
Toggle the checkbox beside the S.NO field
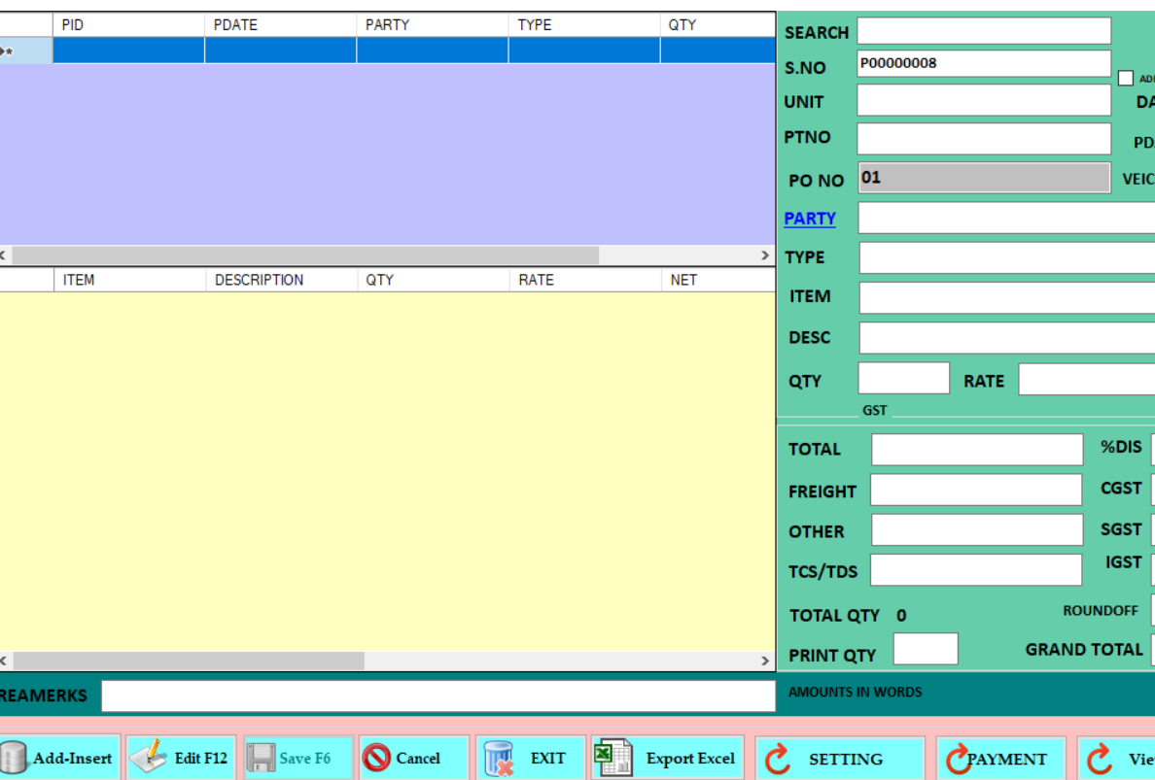[1126, 79]
